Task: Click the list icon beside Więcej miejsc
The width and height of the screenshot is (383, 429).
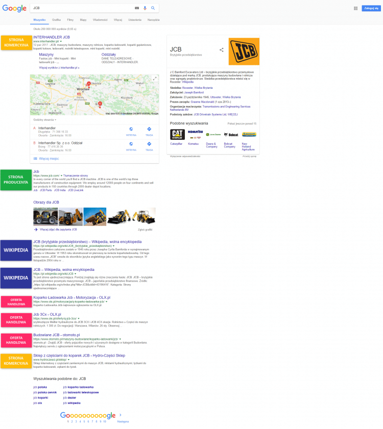Action: (x=35, y=159)
